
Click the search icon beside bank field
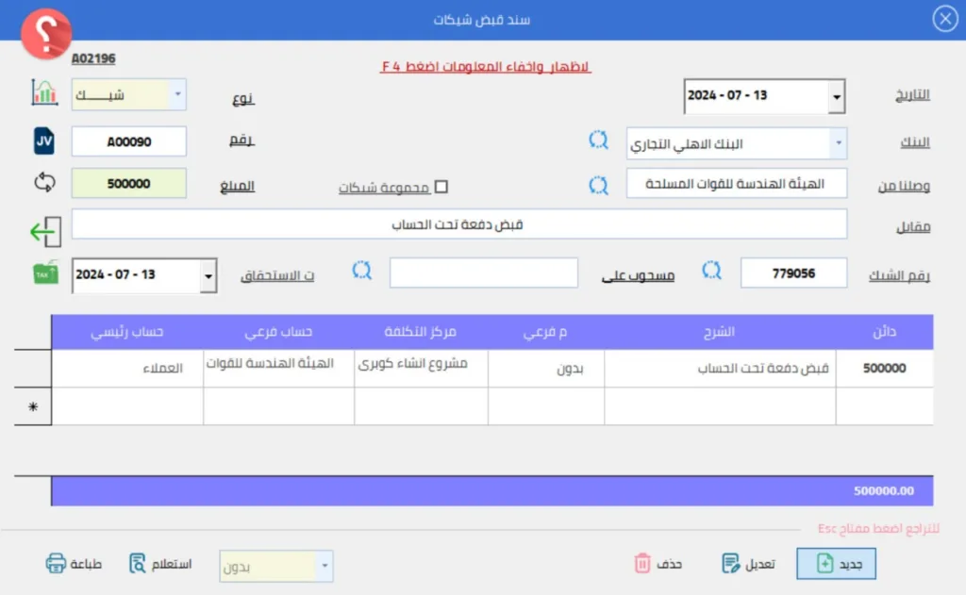pyautogui.click(x=599, y=141)
